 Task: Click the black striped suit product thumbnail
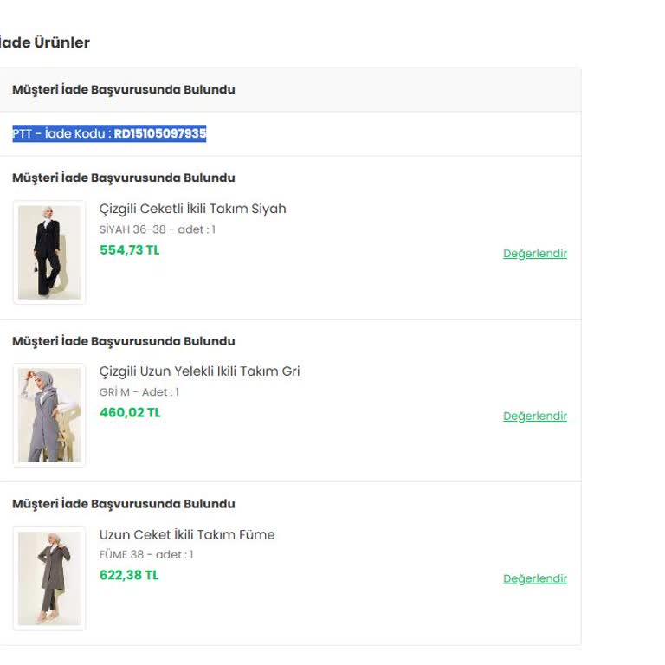48,252
